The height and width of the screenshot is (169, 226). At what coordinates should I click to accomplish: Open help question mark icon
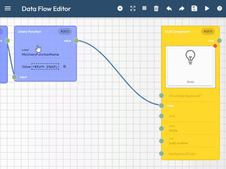coord(219,8)
